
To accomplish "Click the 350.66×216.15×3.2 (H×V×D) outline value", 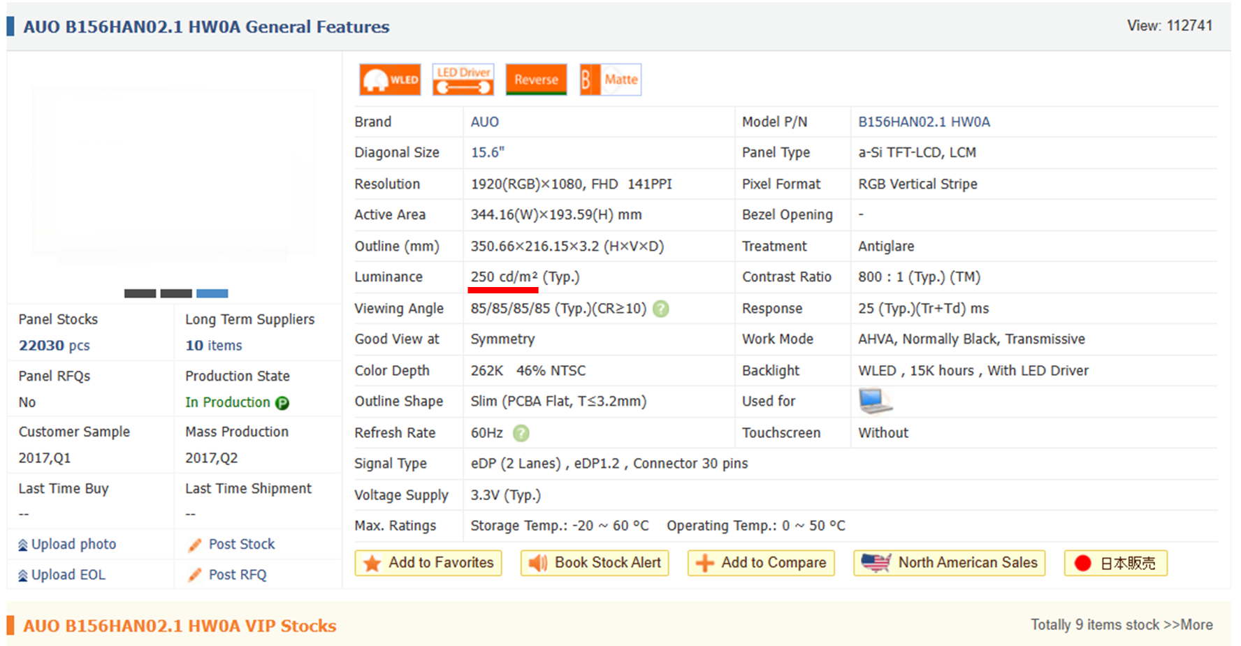I will (x=567, y=246).
